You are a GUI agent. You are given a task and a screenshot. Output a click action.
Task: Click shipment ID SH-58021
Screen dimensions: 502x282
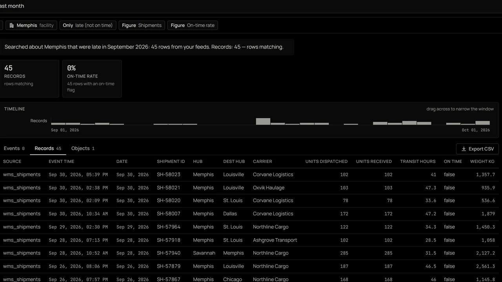coord(169,188)
